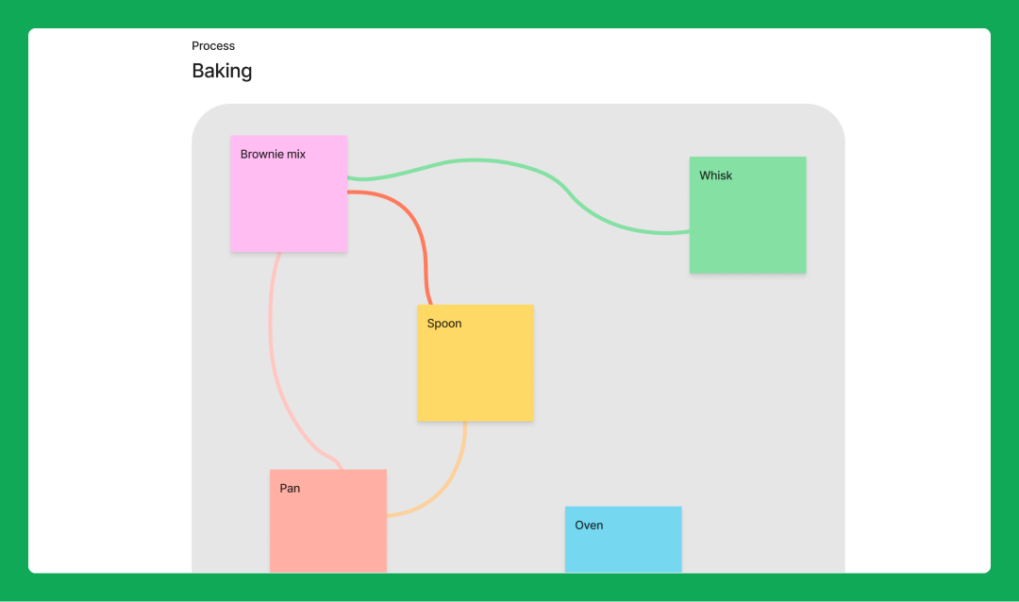Select the Whisk sticky note
Screen dimensions: 1019x602
click(x=747, y=215)
